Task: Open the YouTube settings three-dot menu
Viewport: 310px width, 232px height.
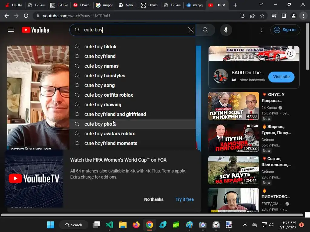Action: [x=262, y=30]
